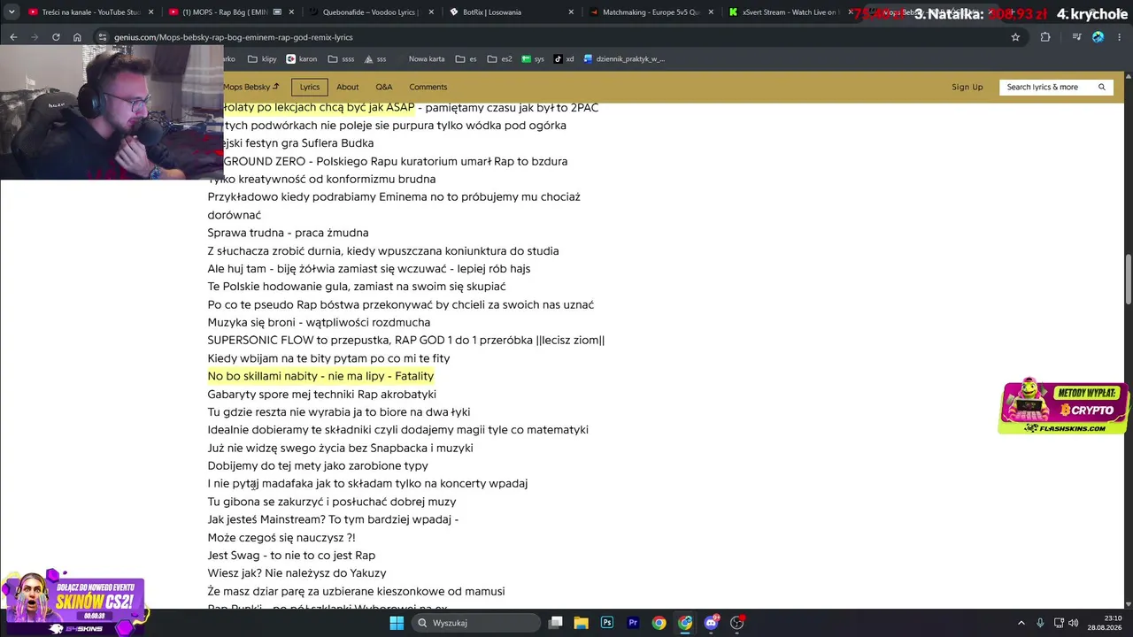Switch to the Quebonafide Voodoo Lyrics tab
This screenshot has width=1133, height=637.
(x=372, y=12)
